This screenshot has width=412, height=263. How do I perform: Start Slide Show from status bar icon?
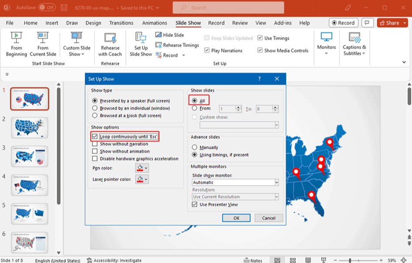coord(324,260)
